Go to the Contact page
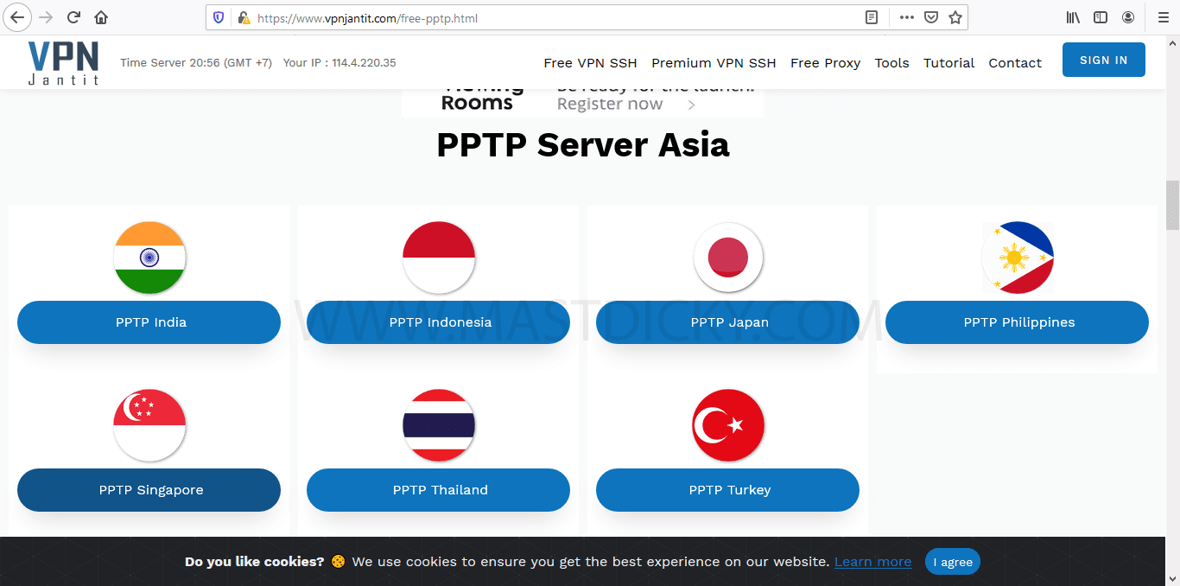The width and height of the screenshot is (1180, 586). coord(1015,63)
